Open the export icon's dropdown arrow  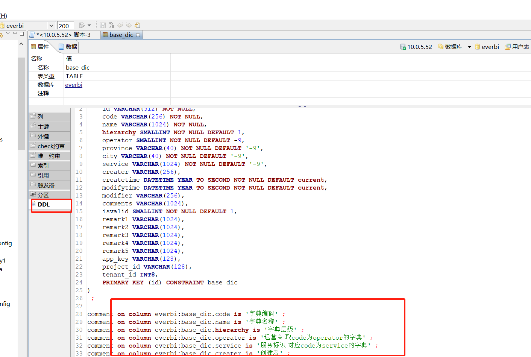point(89,26)
